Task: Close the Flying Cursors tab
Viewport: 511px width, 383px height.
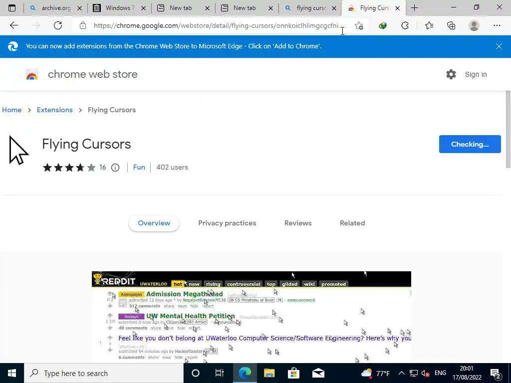Action: [x=397, y=8]
